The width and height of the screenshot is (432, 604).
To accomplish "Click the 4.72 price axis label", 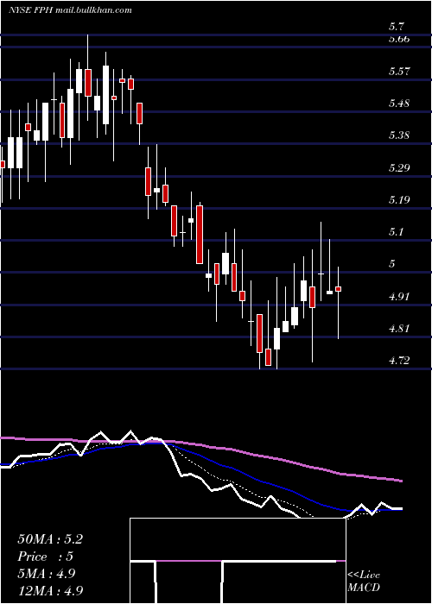I will (x=399, y=360).
